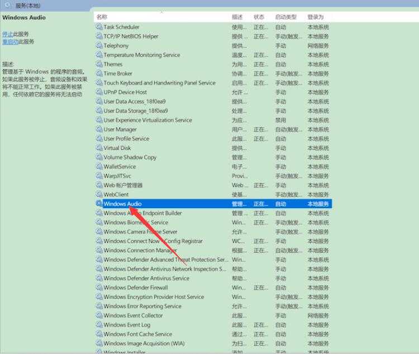This screenshot has width=419, height=354.
Task: Click the gear icon beside Windows Defender Firewall
Action: coord(99,287)
